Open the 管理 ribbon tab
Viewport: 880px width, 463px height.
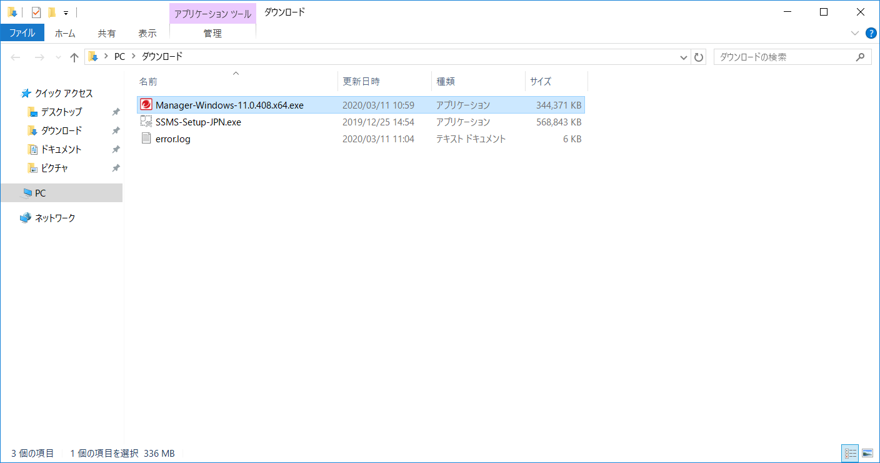tap(212, 34)
